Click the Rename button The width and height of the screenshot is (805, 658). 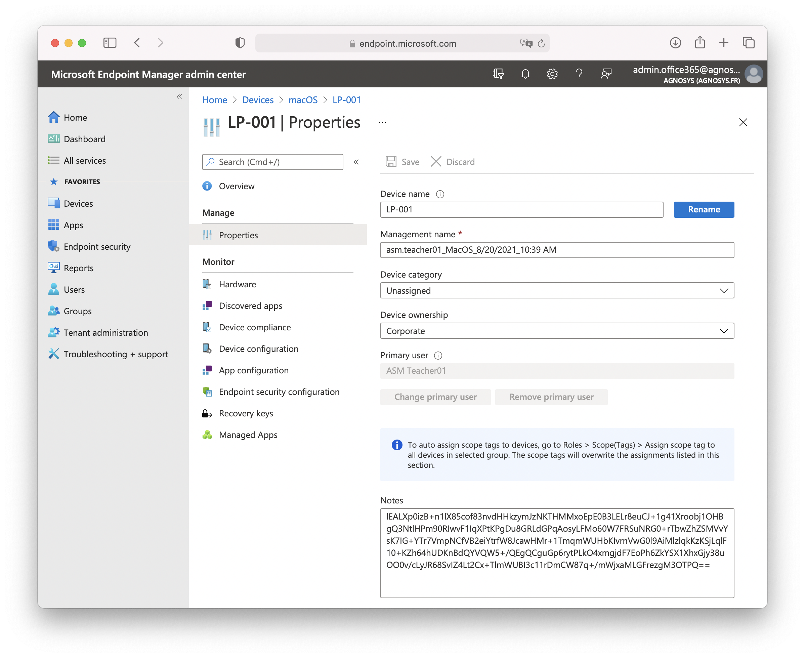coord(704,210)
